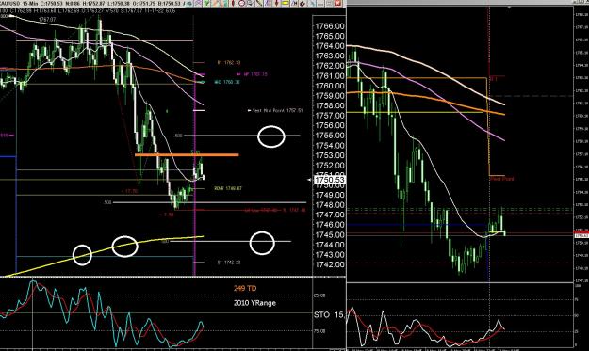Screen dimensions: 589x351
Task: Click the red down-arrow toolbar icon
Action: coord(277,3)
